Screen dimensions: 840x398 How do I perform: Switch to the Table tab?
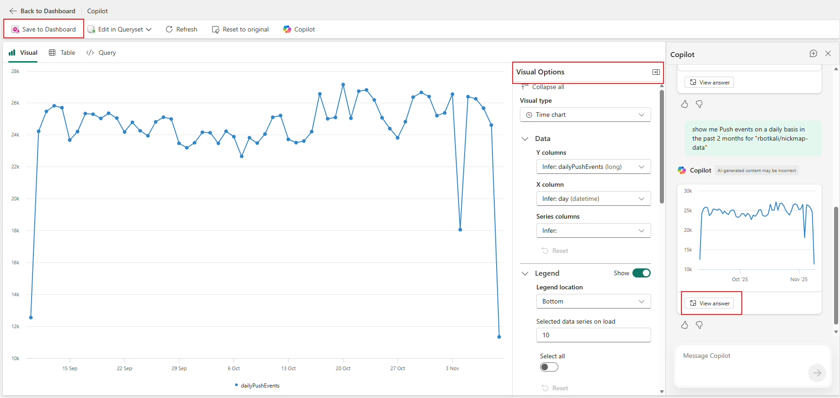62,52
